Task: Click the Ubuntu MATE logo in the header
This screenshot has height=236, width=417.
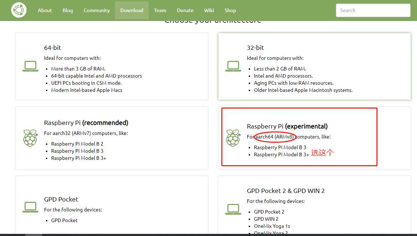Action: pos(19,10)
